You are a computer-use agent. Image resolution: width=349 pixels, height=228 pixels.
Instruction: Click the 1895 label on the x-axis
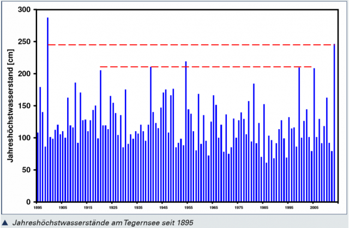click(x=38, y=208)
